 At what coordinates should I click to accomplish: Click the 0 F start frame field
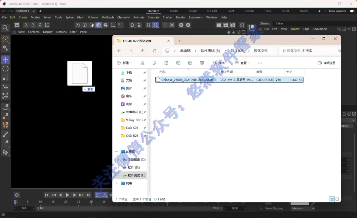pyautogui.click(x=24, y=208)
